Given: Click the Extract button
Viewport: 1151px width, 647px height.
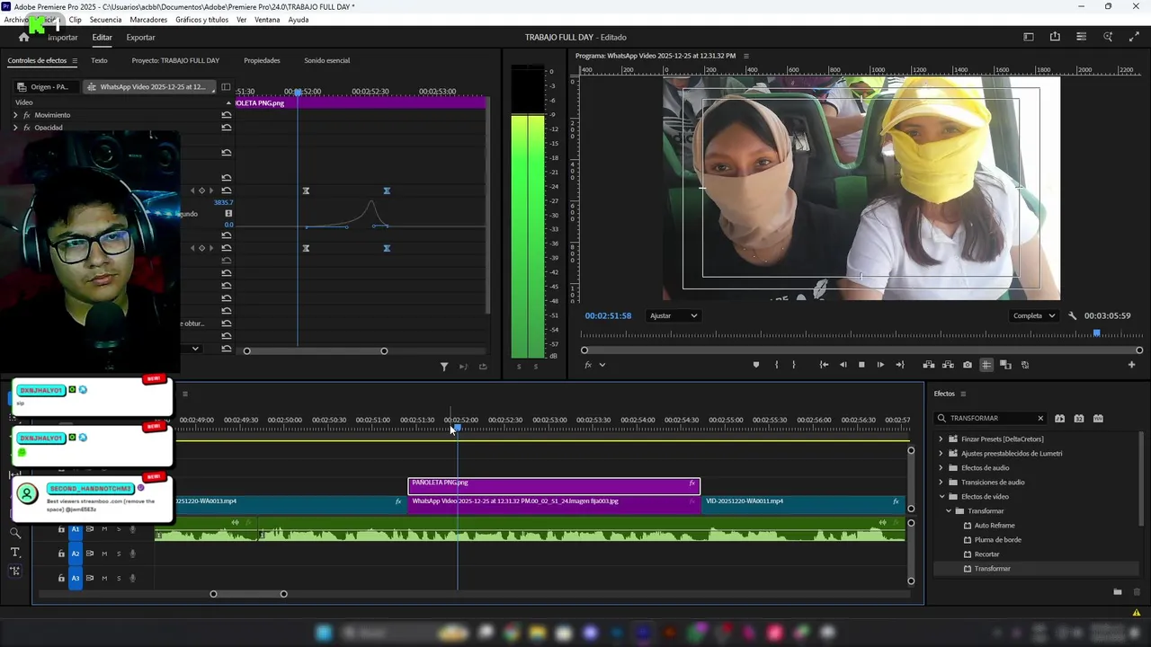Looking at the screenshot, I should [948, 365].
